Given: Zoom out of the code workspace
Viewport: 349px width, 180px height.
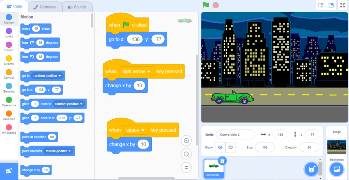Looking at the screenshot, I should 186,154.
